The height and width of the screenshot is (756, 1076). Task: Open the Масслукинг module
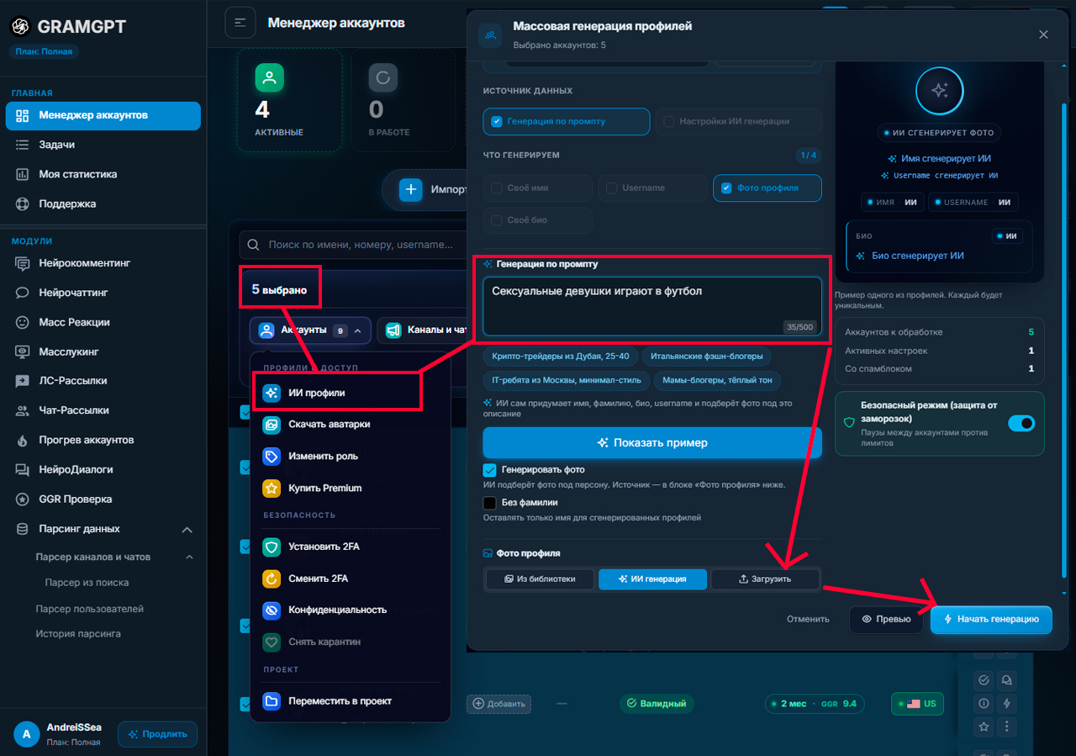point(103,352)
